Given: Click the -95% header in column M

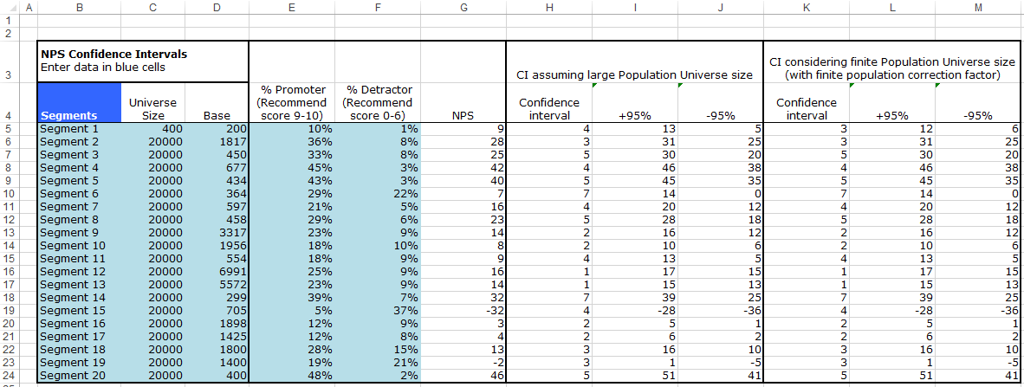Looking at the screenshot, I should [977, 103].
